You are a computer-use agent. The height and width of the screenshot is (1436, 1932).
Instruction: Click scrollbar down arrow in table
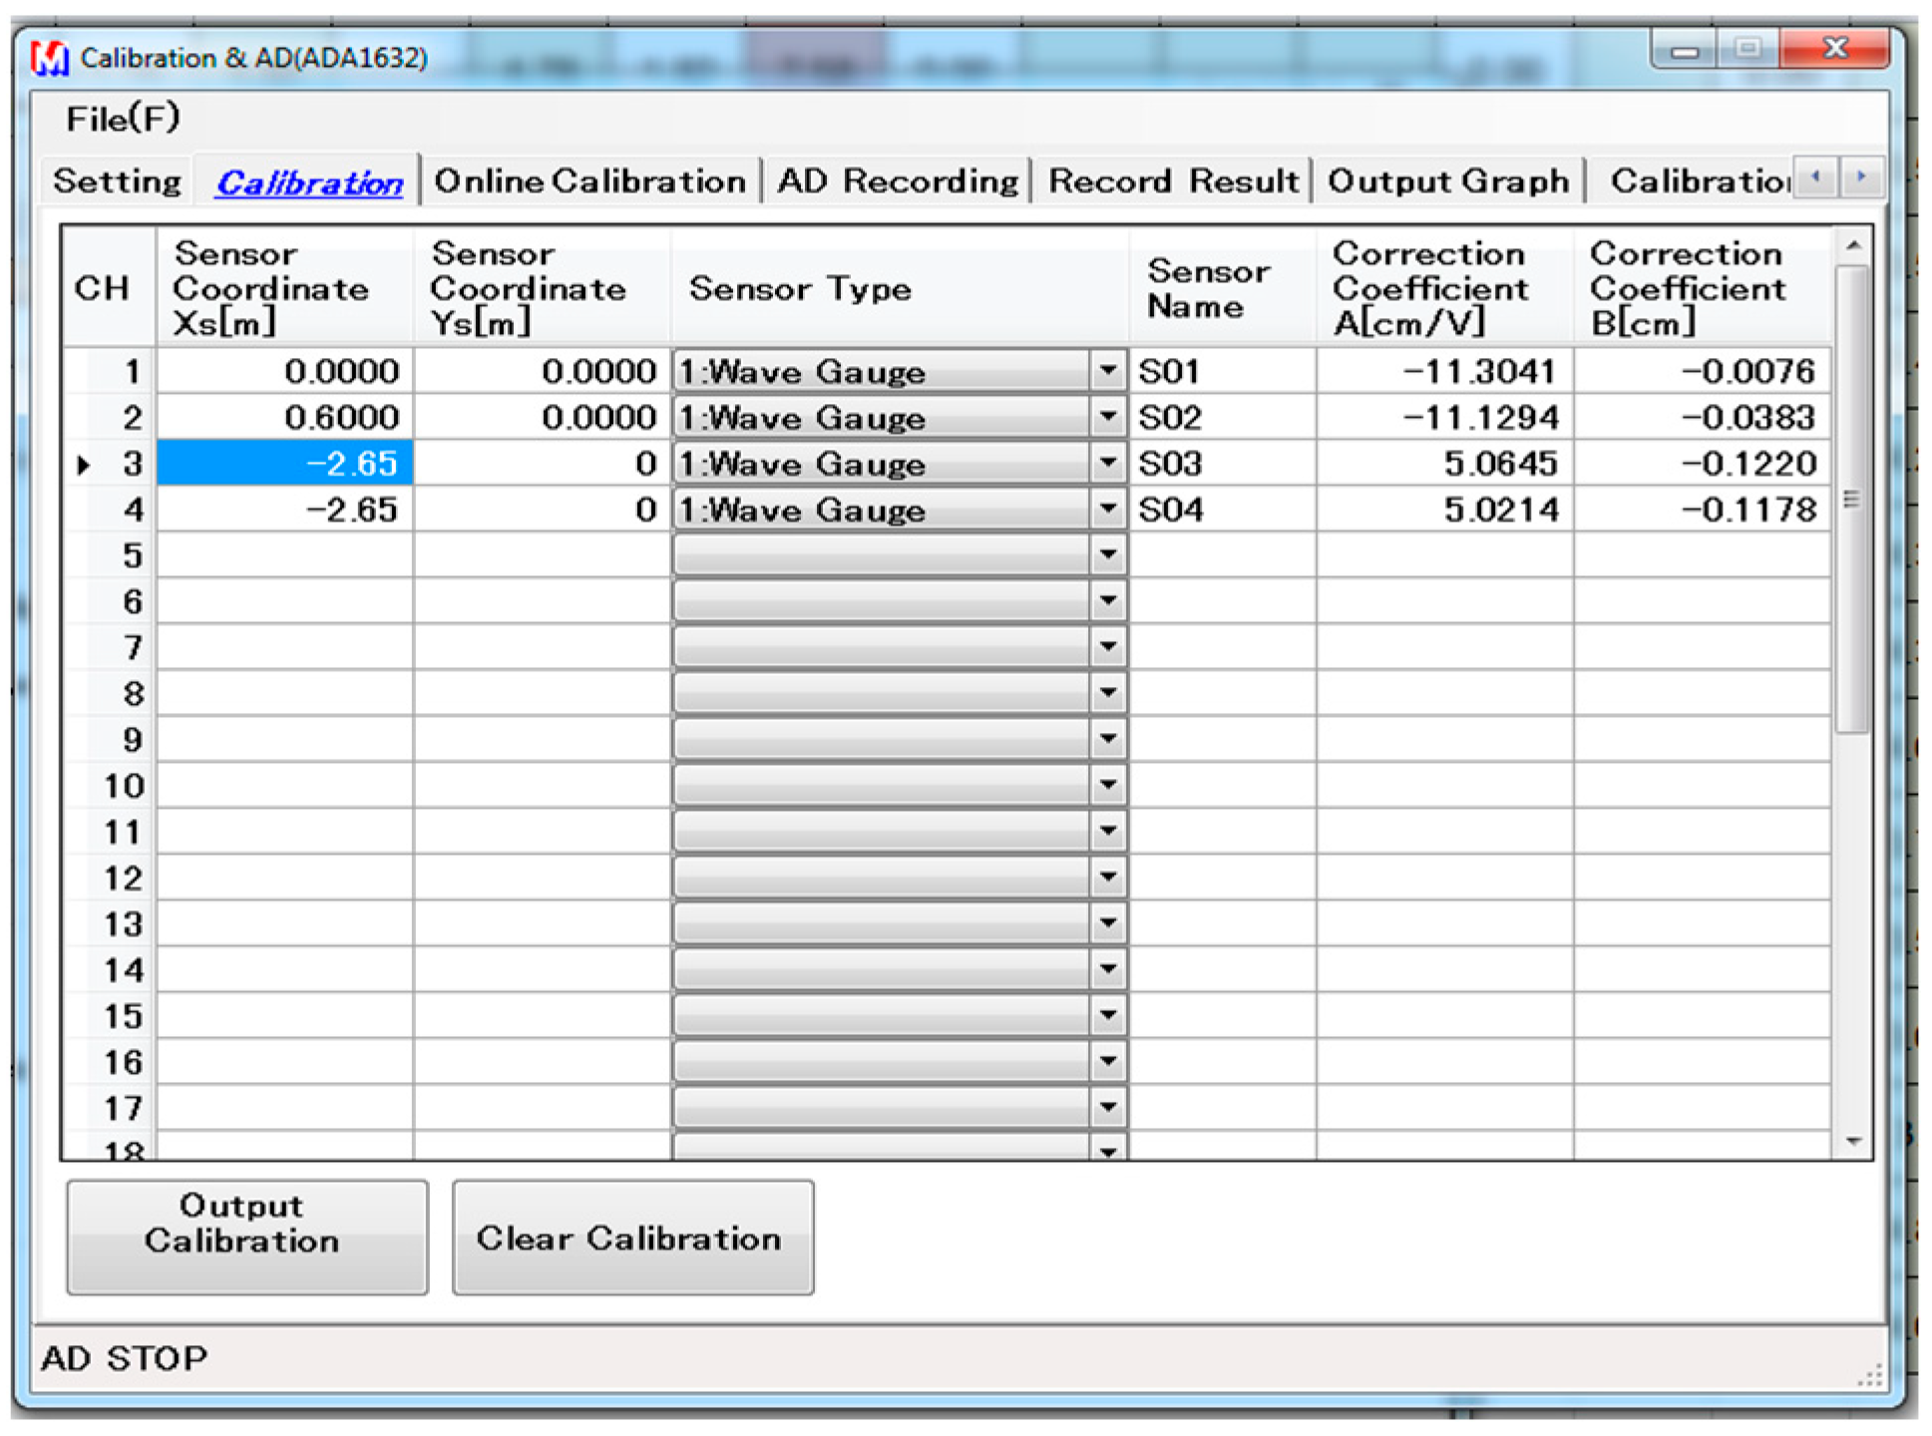click(x=1853, y=1141)
